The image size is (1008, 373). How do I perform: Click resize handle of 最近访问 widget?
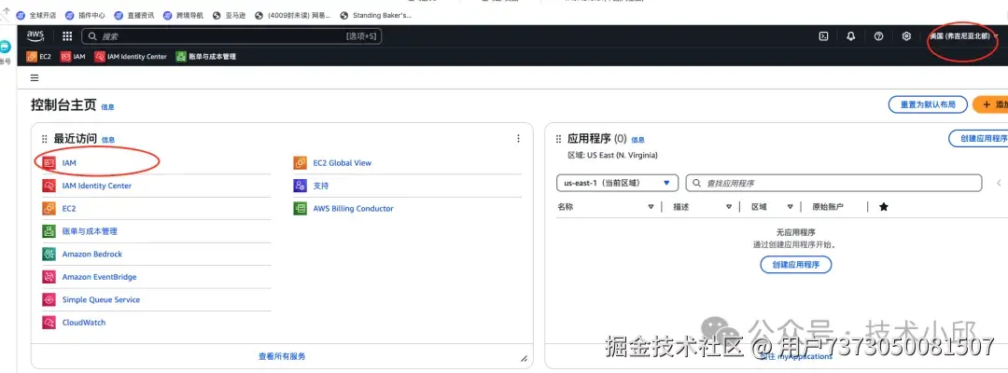(524, 358)
